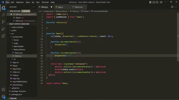Viewport: 179px width, 100px height.
Task: Click the unsaved dot on Demo.js tab
Action: point(51,7)
